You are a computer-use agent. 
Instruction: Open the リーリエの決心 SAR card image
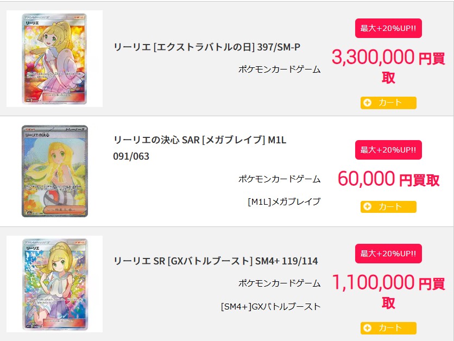pos(54,171)
